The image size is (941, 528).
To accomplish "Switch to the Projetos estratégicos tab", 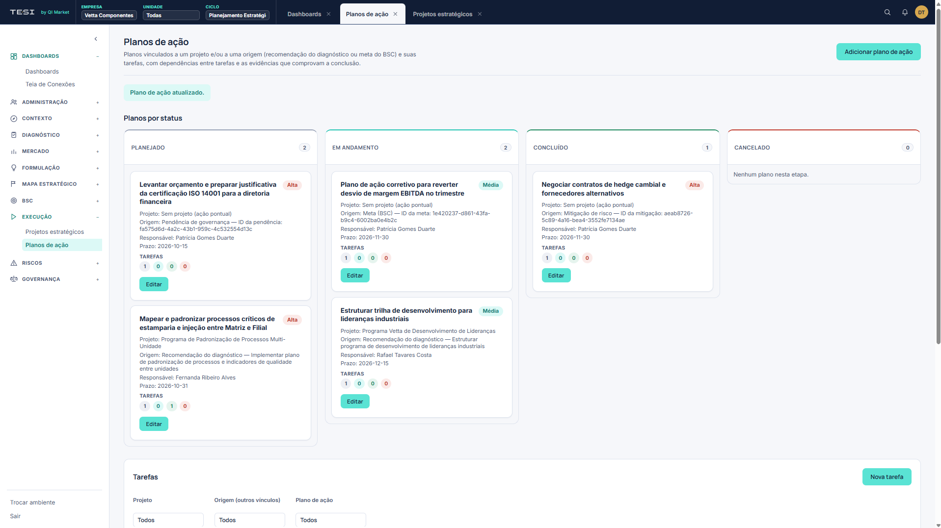I will click(x=442, y=14).
